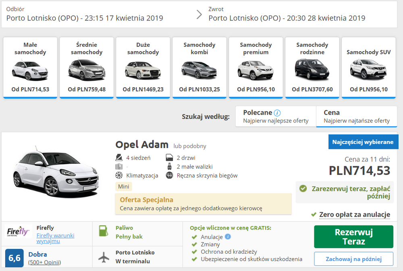Select the Samochody SUV category
Screen dimensions: 403x271
369,68
